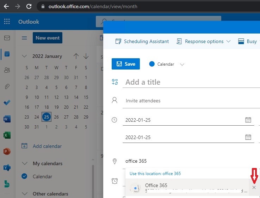Click the address bar lock icon

43,6
